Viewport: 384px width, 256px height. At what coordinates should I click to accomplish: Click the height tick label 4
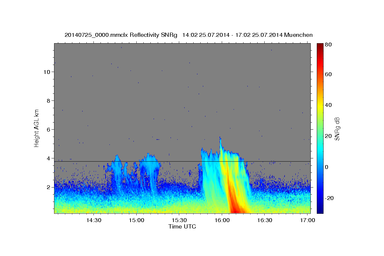pos(48,158)
